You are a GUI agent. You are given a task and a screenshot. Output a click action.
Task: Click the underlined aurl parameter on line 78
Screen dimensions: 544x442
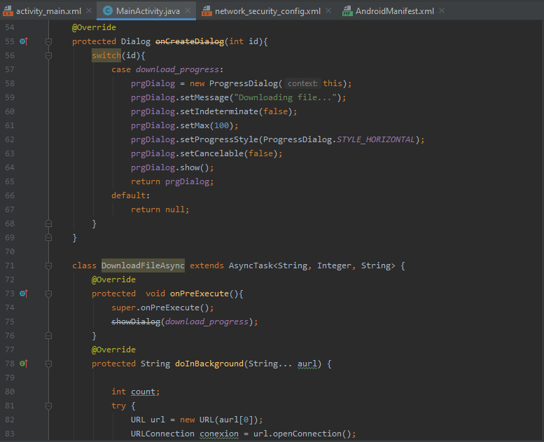[x=307, y=364]
